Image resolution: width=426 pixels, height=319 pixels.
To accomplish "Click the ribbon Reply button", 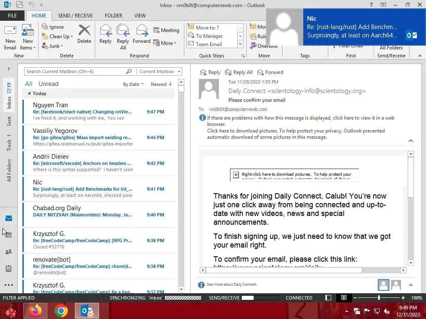I will pos(105,34).
